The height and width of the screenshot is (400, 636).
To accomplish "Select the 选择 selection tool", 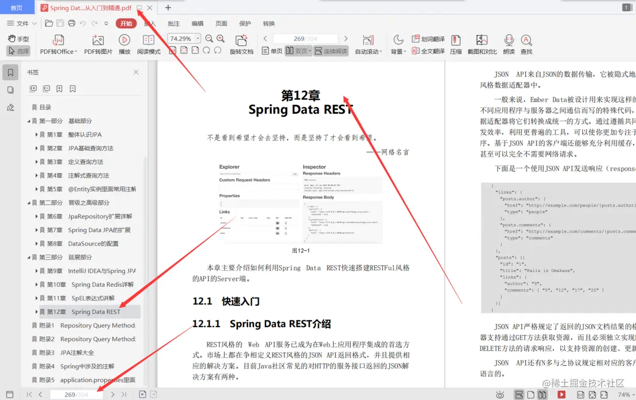I will click(18, 51).
